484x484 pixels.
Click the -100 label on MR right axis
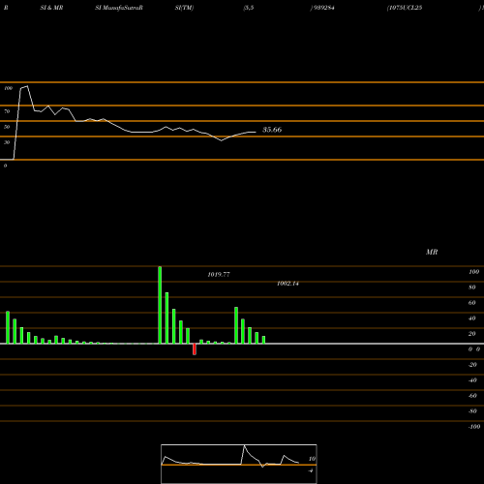[474, 427]
